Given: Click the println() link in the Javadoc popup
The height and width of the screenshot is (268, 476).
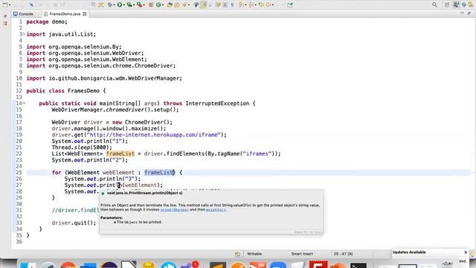Looking at the screenshot, I should point(216,210).
